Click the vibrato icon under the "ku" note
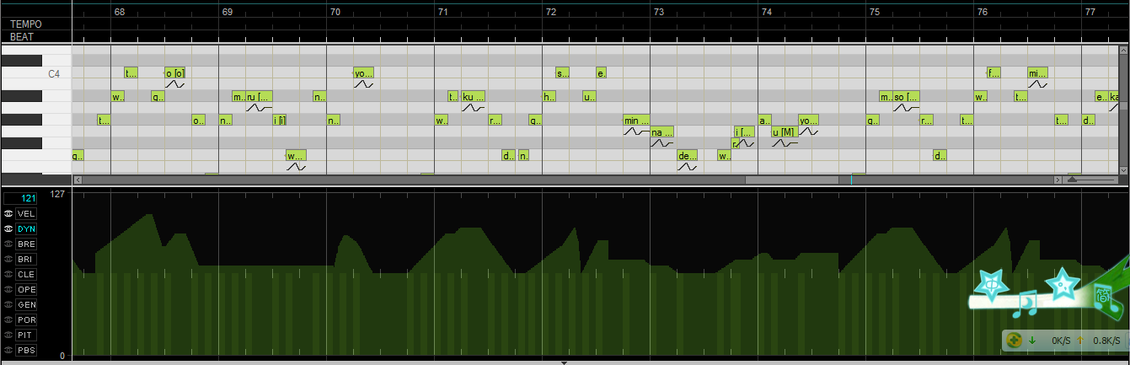Screen dimensions: 1130x365 point(473,108)
